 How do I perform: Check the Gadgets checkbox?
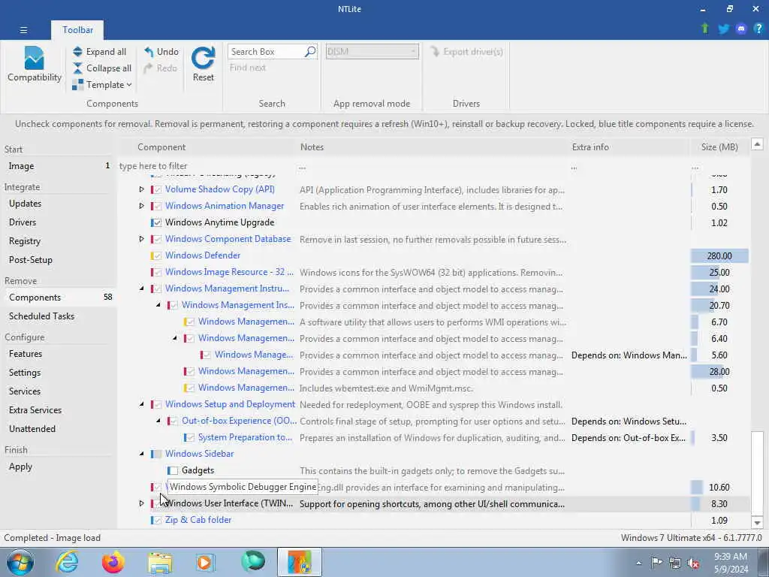173,470
